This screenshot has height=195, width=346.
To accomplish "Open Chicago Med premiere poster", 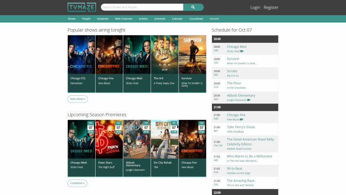I will coord(81,139).
